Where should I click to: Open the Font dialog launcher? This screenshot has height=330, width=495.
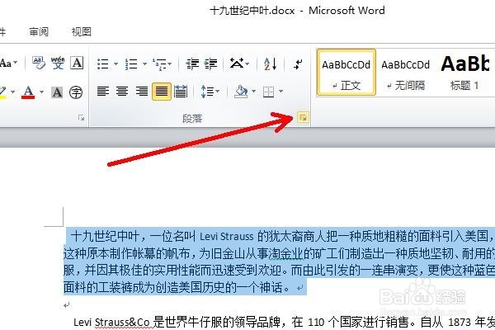[x=81, y=118]
